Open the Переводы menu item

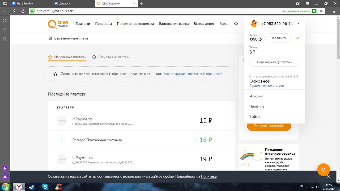tap(103, 24)
